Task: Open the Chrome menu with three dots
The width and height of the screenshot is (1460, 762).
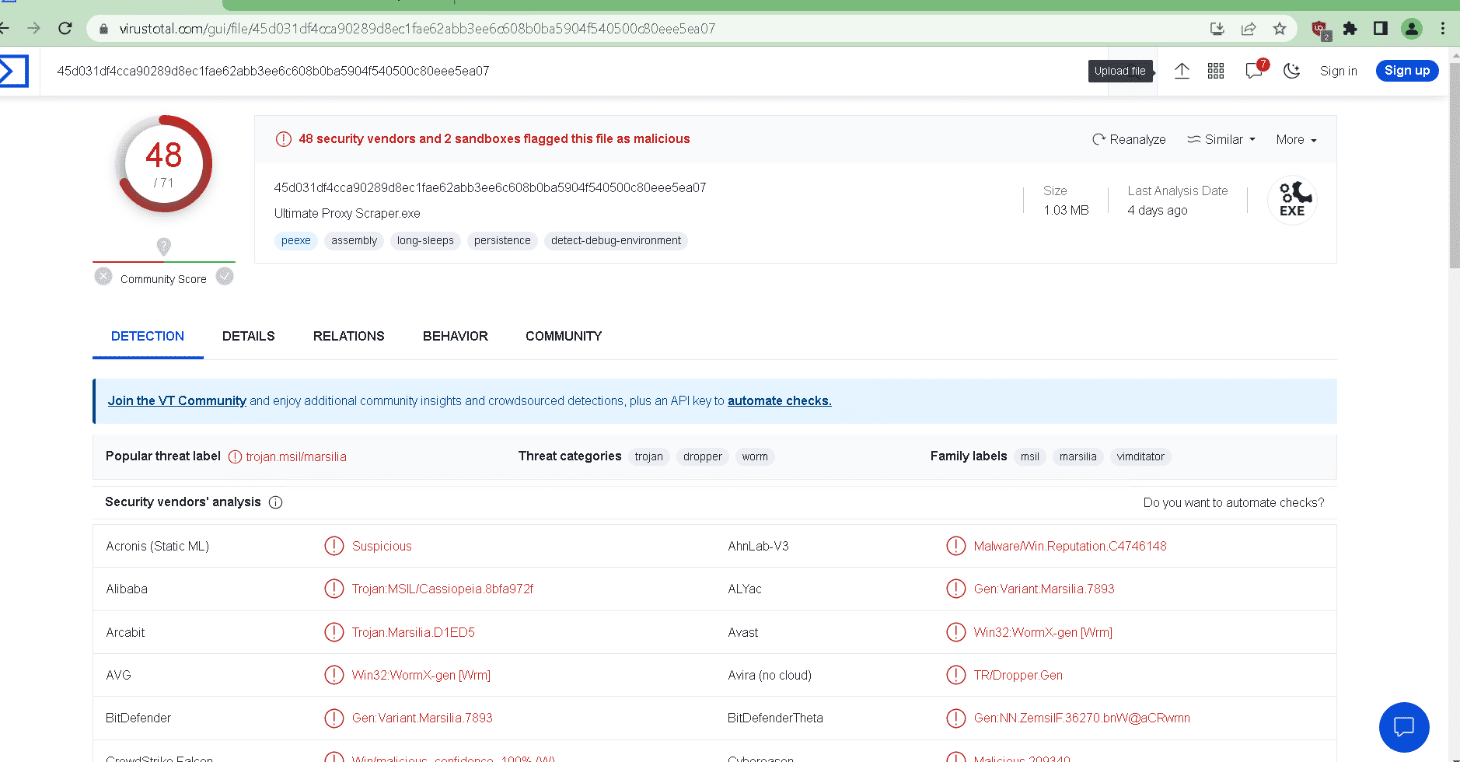Action: coord(1443,28)
